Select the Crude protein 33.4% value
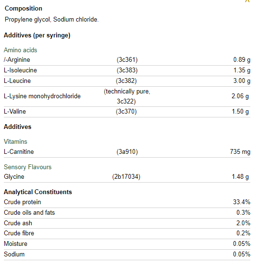Viewport: 258px width, 266px height. pos(242,202)
